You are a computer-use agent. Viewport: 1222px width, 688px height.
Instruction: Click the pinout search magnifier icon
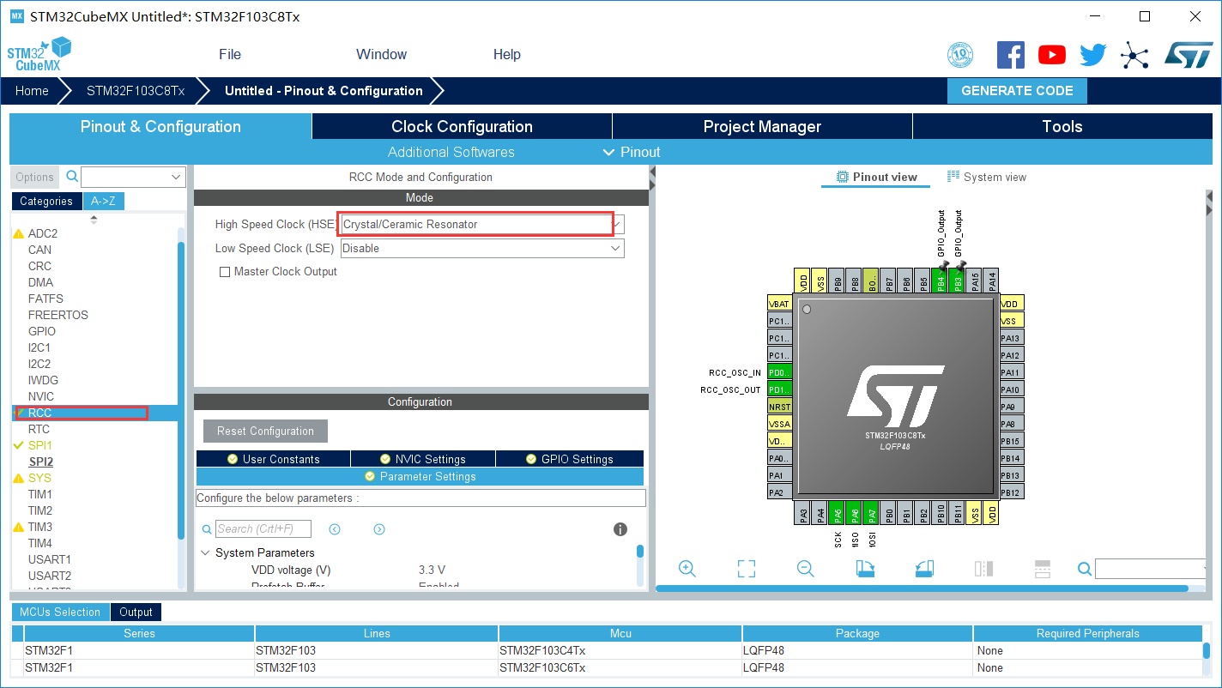click(x=1085, y=569)
